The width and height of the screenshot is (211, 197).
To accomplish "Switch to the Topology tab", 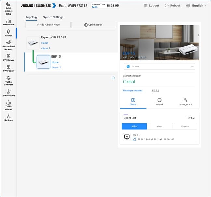I will coord(32,17).
